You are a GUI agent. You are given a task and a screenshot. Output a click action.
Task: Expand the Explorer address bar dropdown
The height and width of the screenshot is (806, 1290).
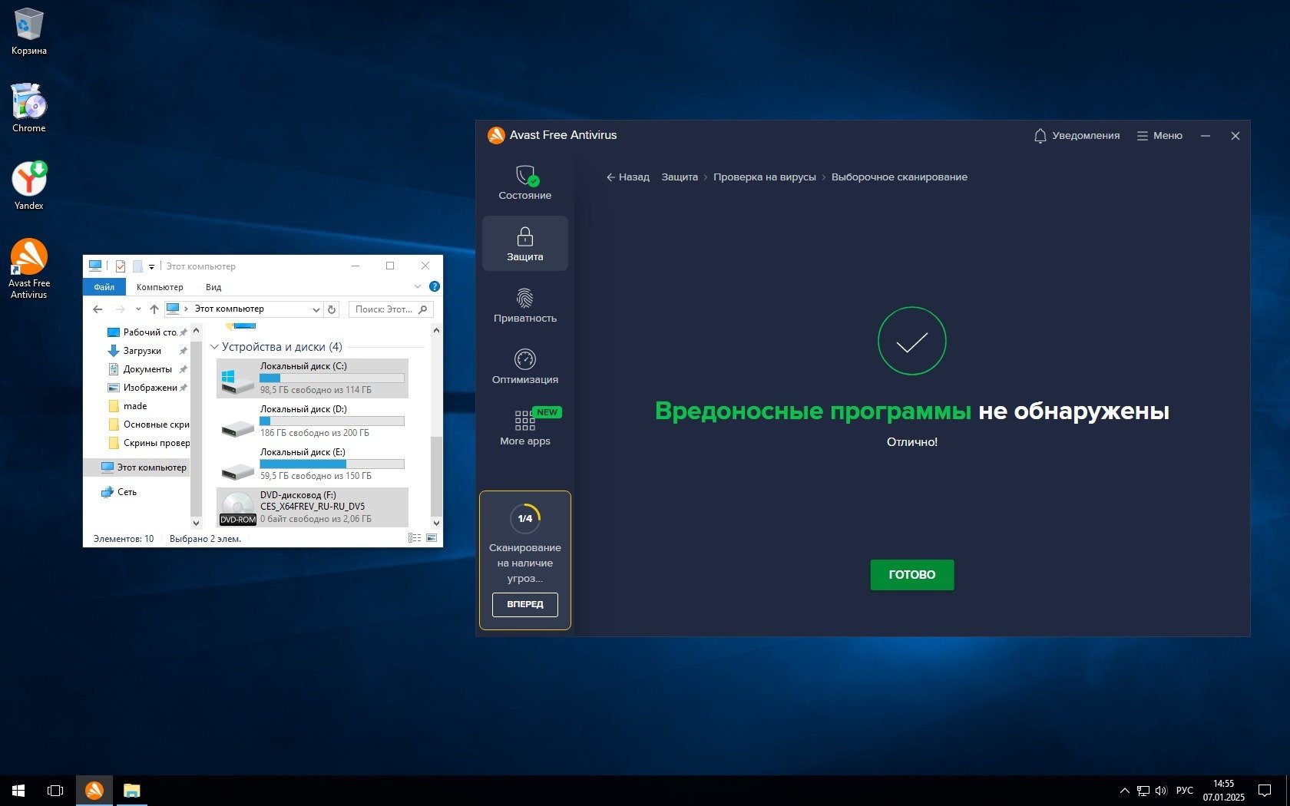[316, 309]
